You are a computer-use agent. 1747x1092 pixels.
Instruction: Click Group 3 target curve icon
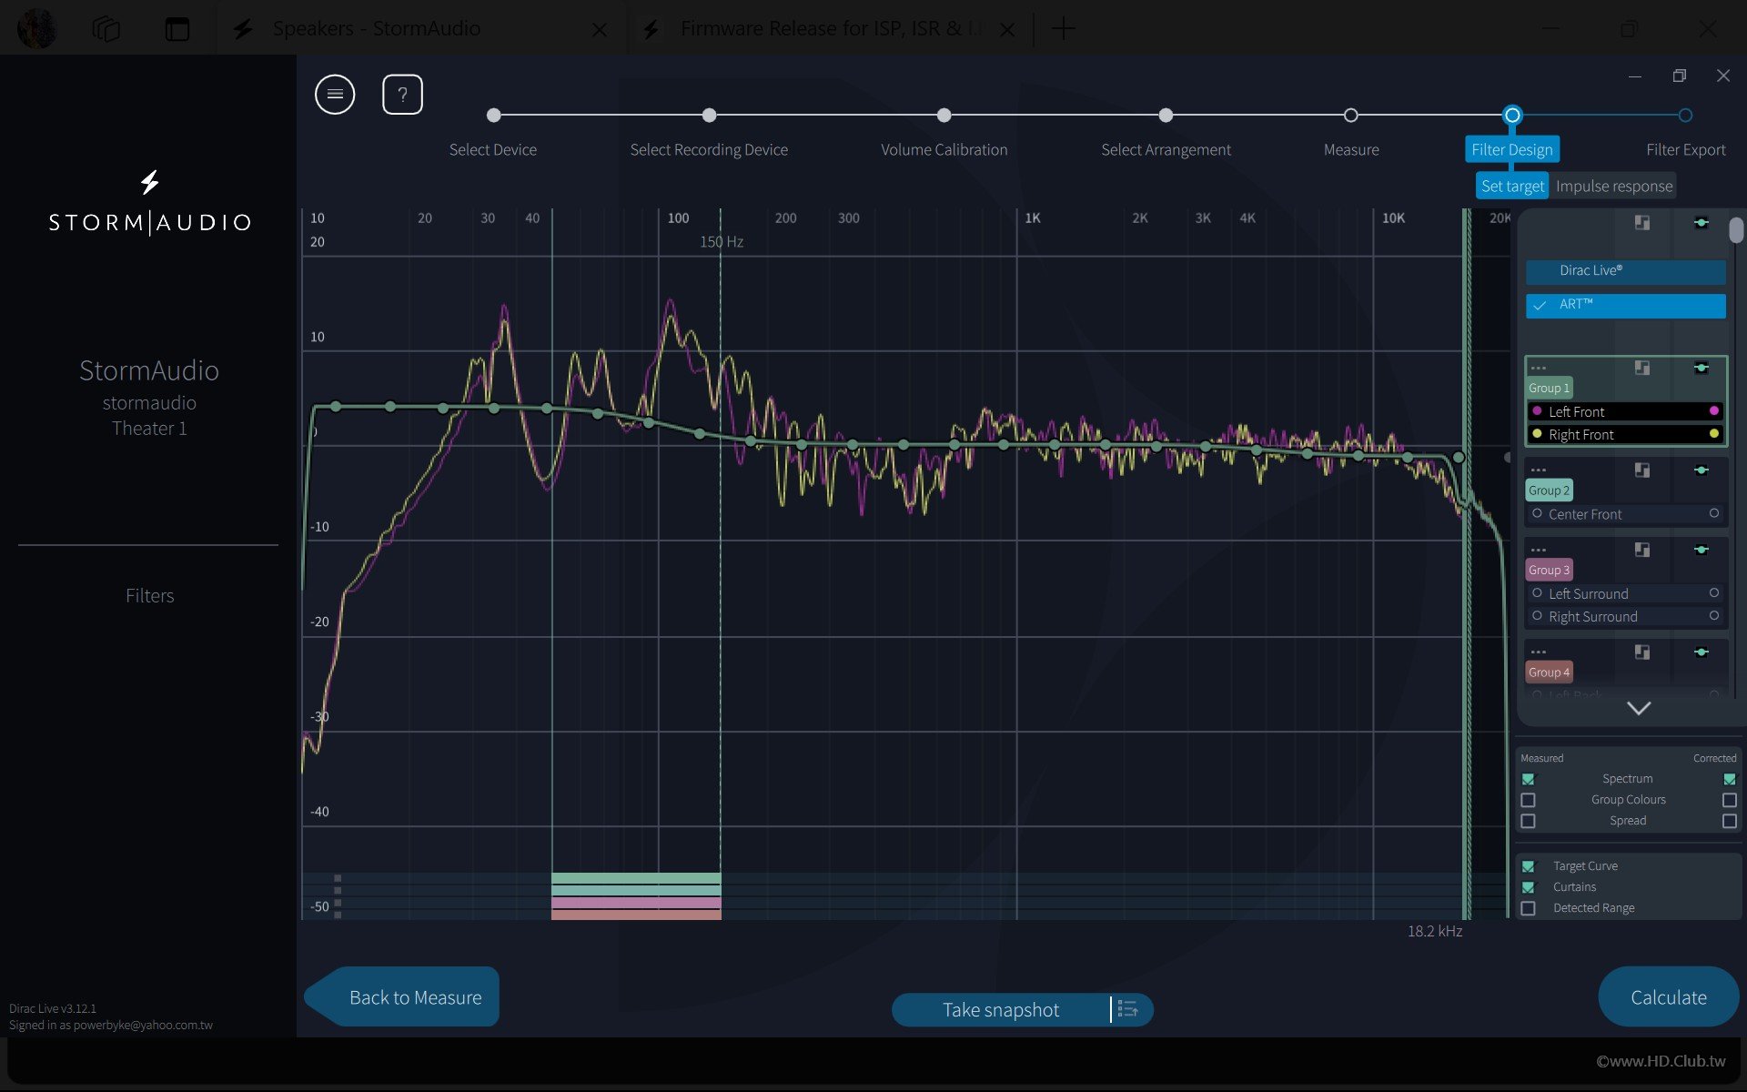pos(1701,550)
